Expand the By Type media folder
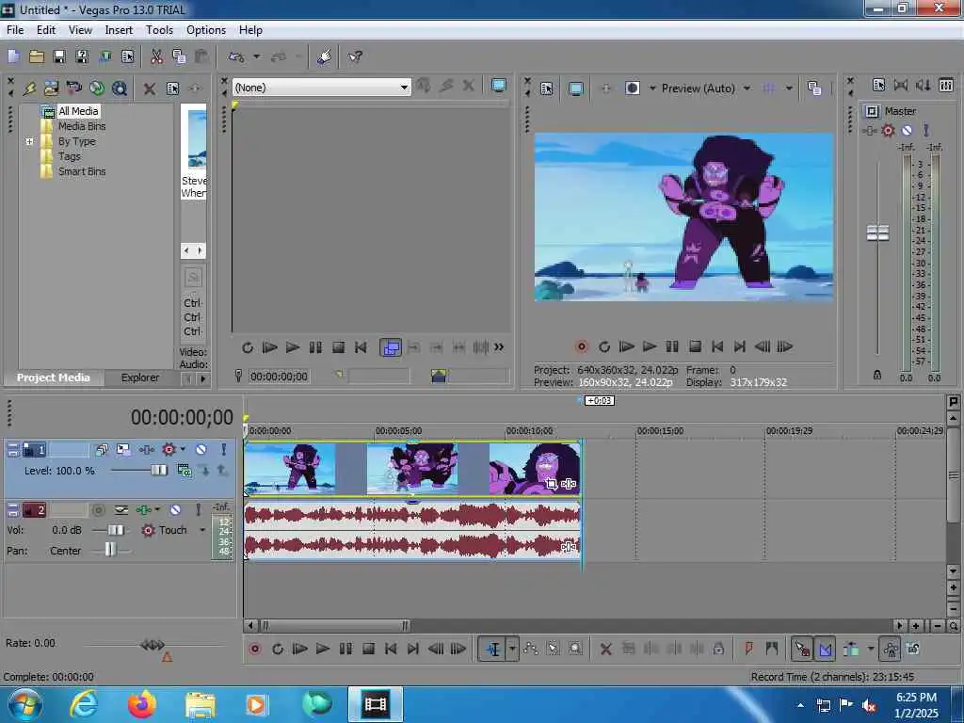Viewport: 964px width, 723px height. click(x=29, y=141)
